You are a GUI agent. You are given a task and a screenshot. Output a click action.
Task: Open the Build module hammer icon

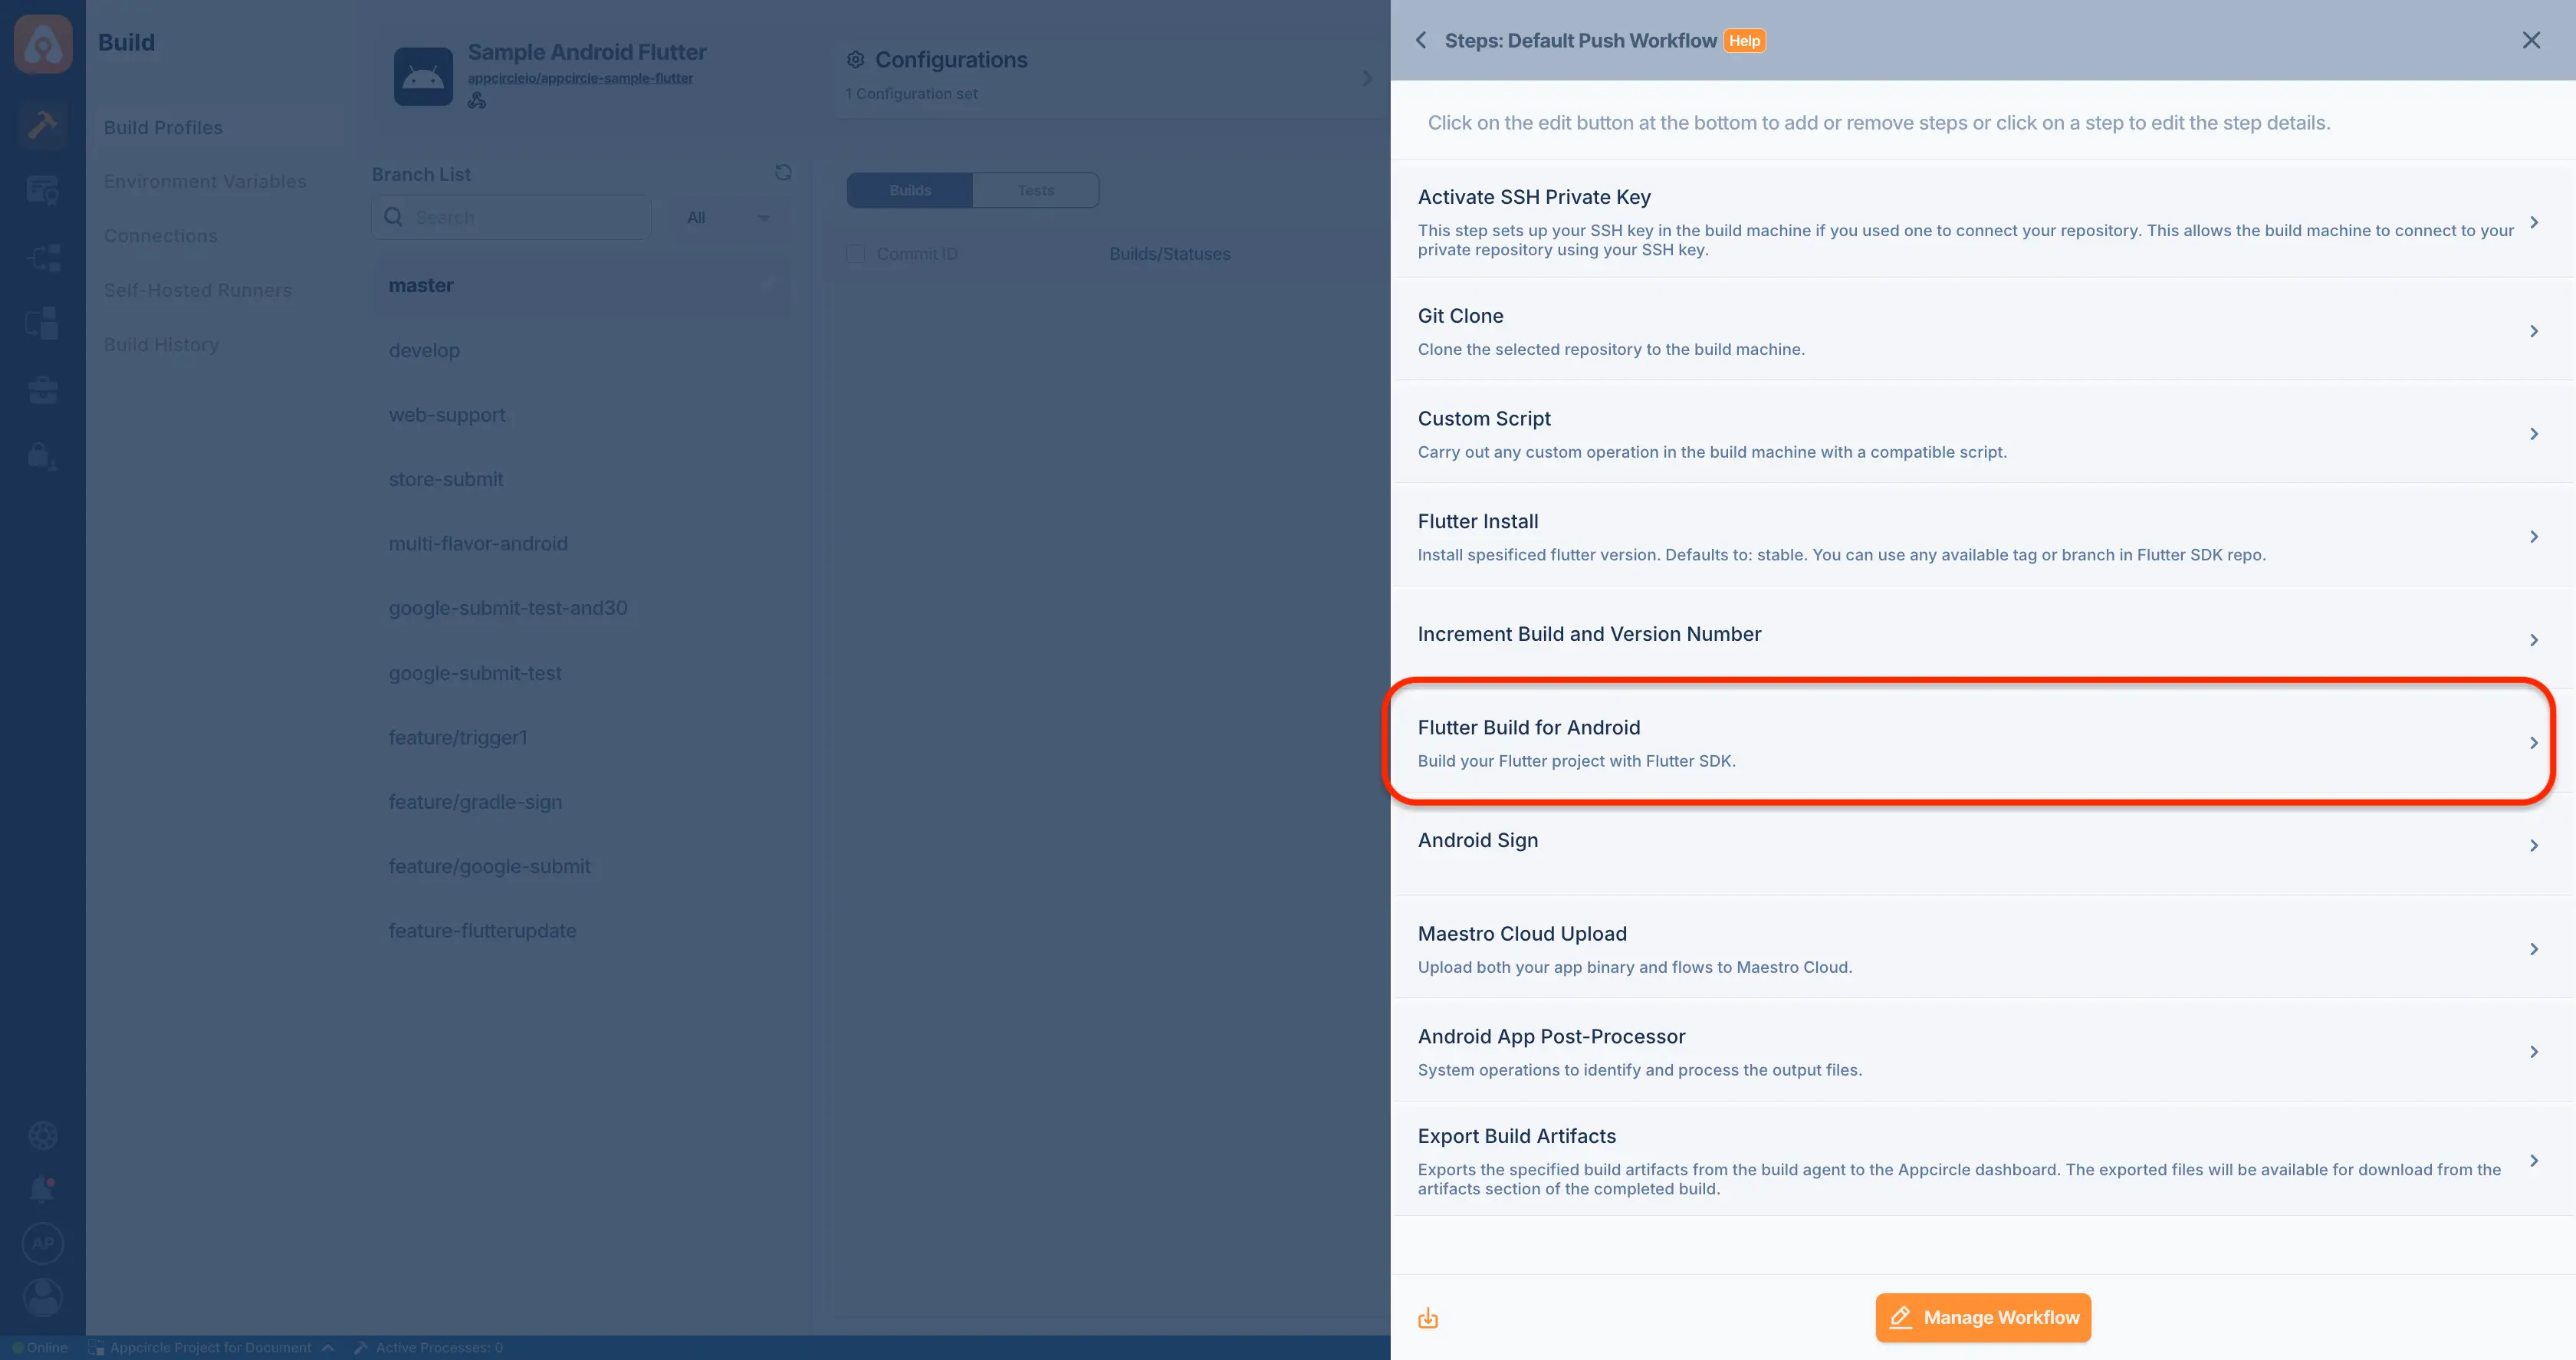tap(42, 125)
